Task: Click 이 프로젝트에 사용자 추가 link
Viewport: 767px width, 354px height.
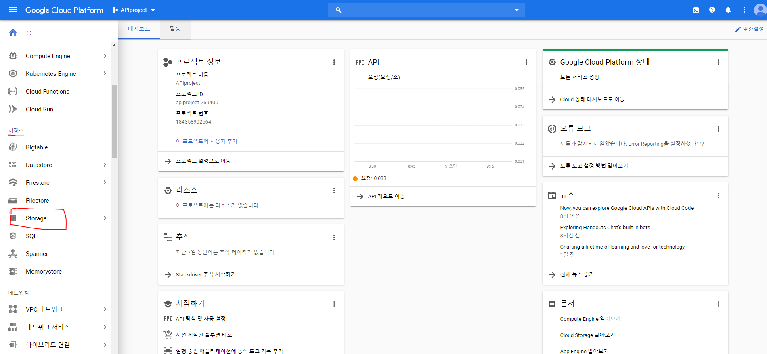Action: (207, 141)
